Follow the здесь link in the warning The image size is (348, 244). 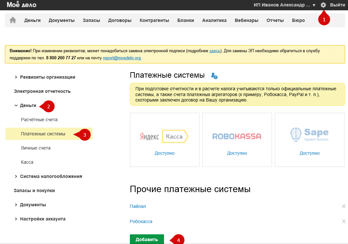tap(215, 51)
